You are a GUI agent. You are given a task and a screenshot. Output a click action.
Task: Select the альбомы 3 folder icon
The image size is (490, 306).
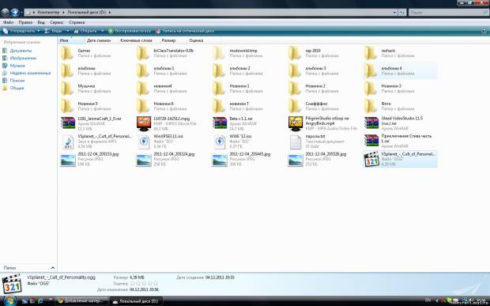click(294, 71)
